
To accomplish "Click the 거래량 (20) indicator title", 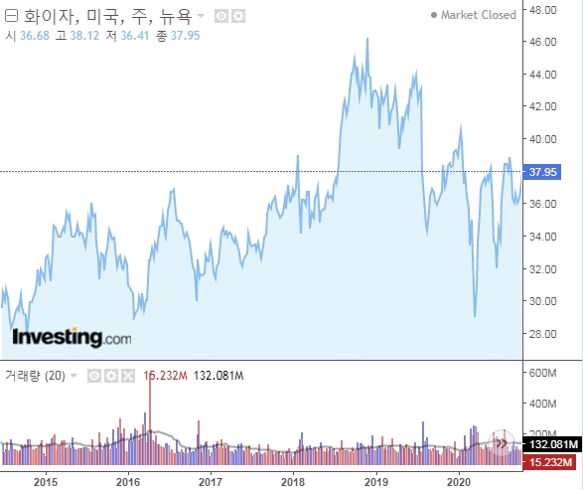I will click(36, 376).
